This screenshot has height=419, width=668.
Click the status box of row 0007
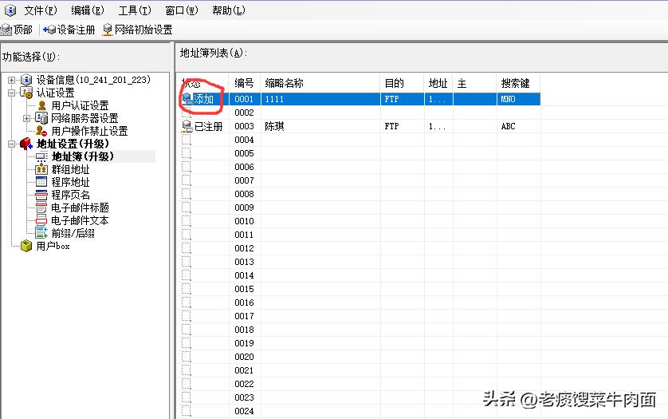pyautogui.click(x=187, y=180)
